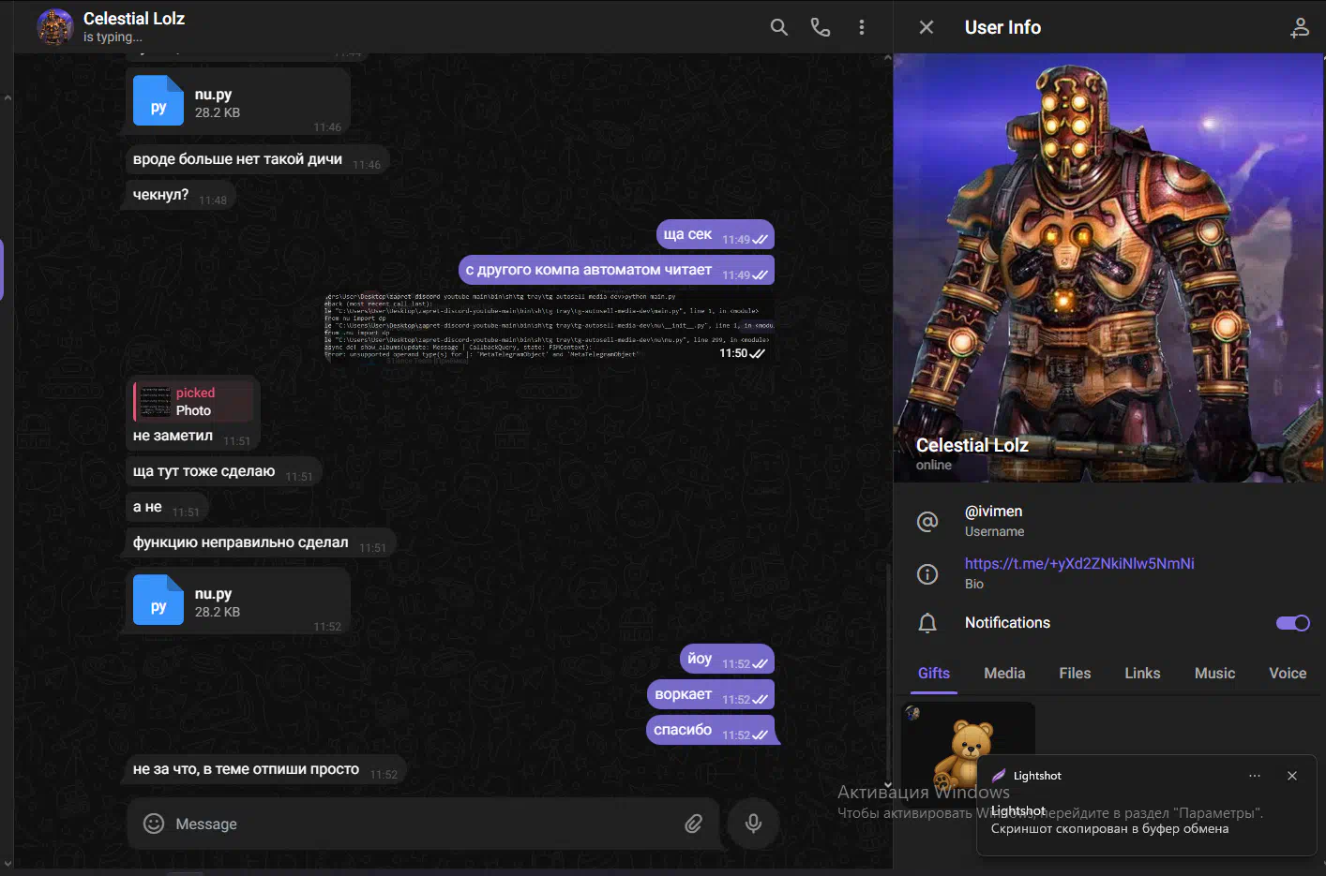Screen dimensions: 1326x876
Task: Switch to the Voice tab
Action: pyautogui.click(x=1288, y=673)
